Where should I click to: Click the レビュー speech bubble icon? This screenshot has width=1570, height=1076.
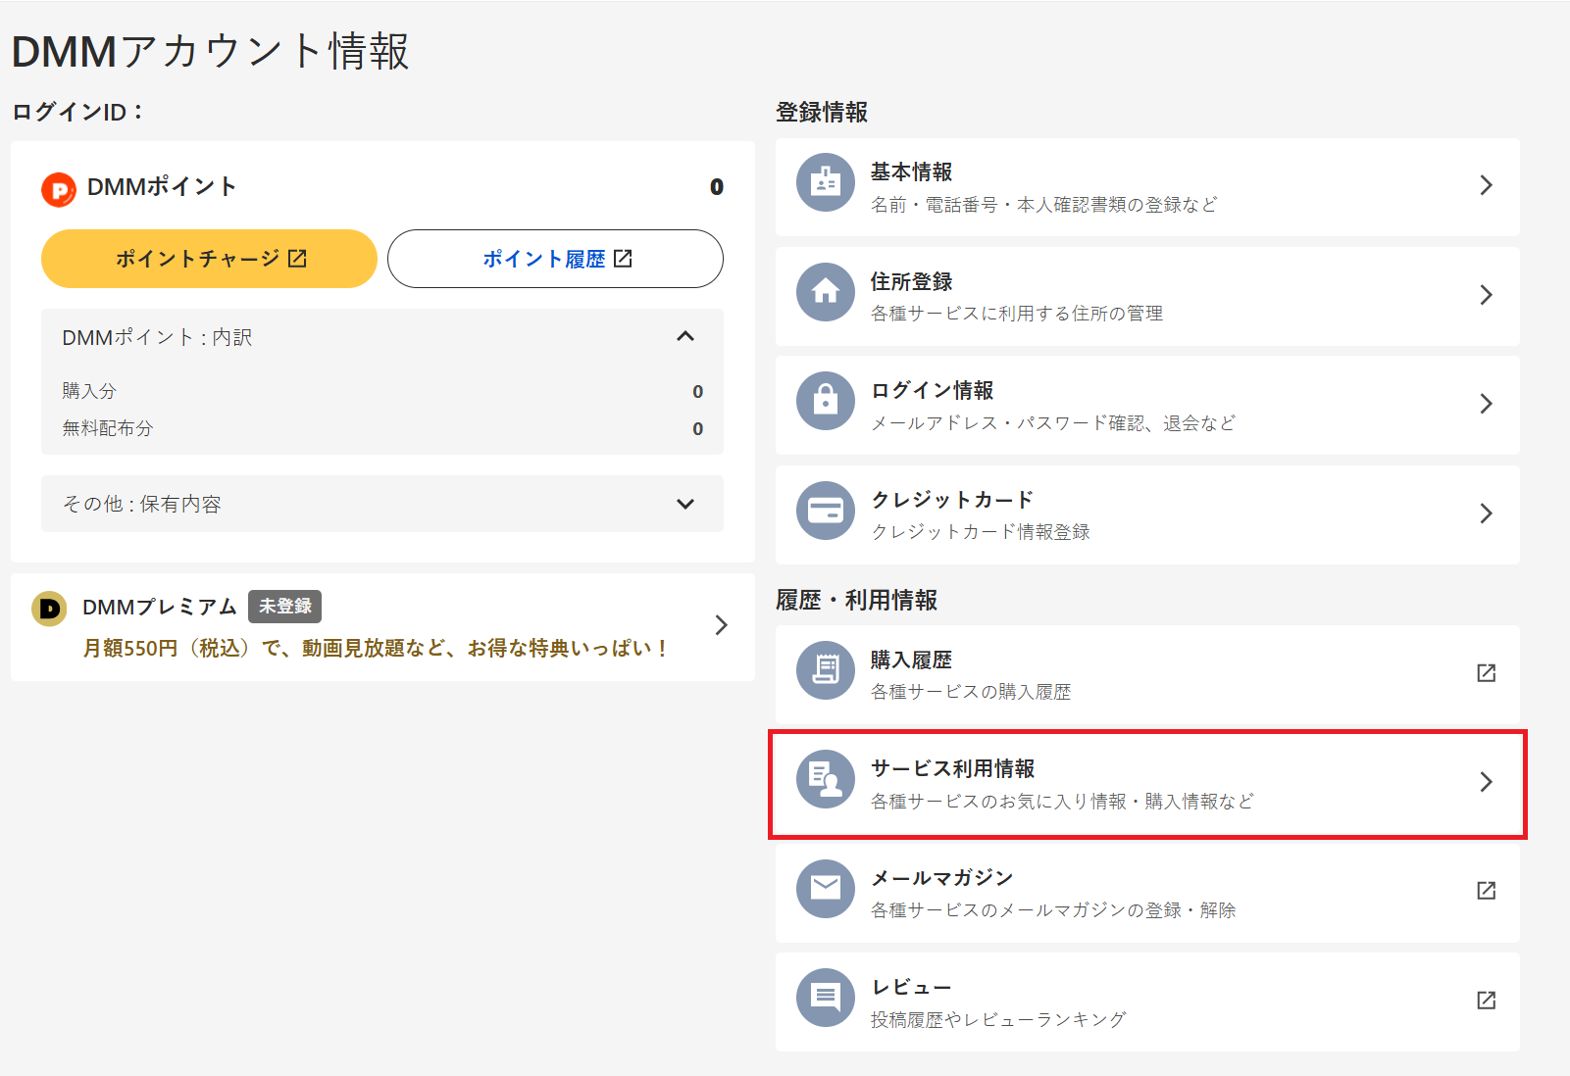click(826, 998)
